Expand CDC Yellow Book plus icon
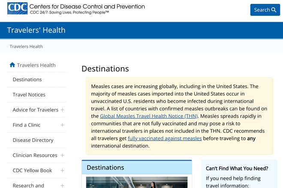This screenshot has height=188, width=283. tap(62, 170)
